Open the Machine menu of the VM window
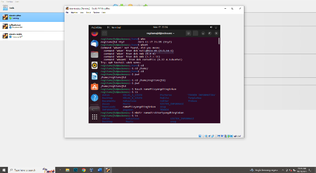The width and height of the screenshot is (316, 173). pyautogui.click(x=74, y=12)
